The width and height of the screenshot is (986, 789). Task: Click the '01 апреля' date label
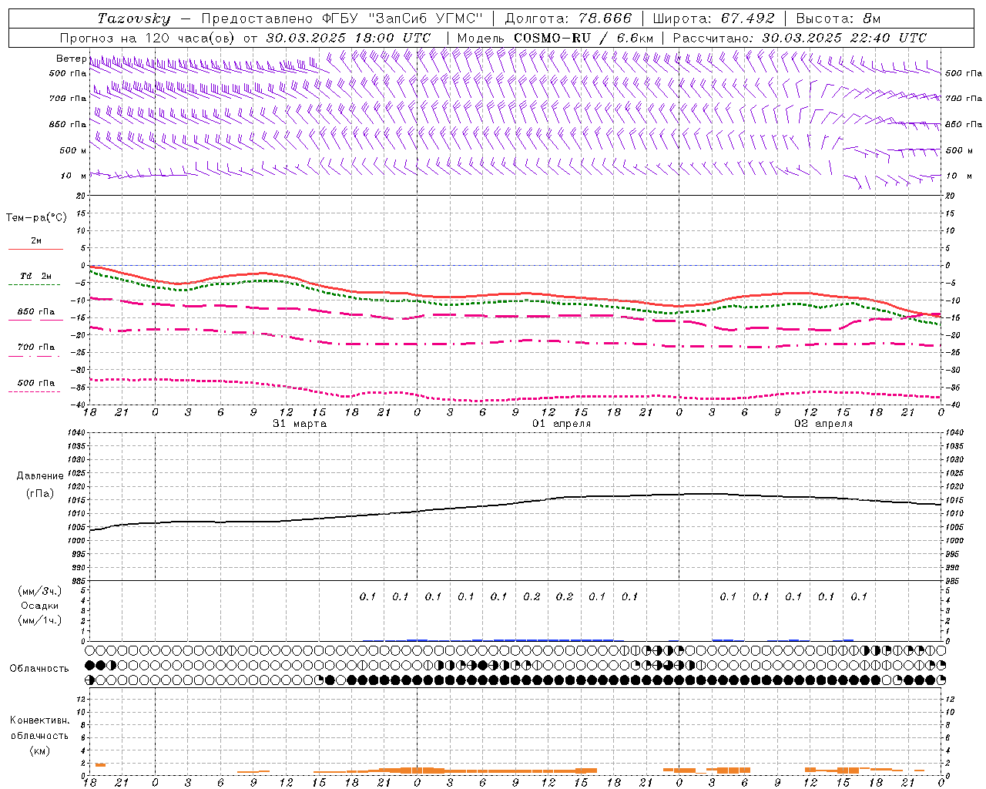pos(562,424)
